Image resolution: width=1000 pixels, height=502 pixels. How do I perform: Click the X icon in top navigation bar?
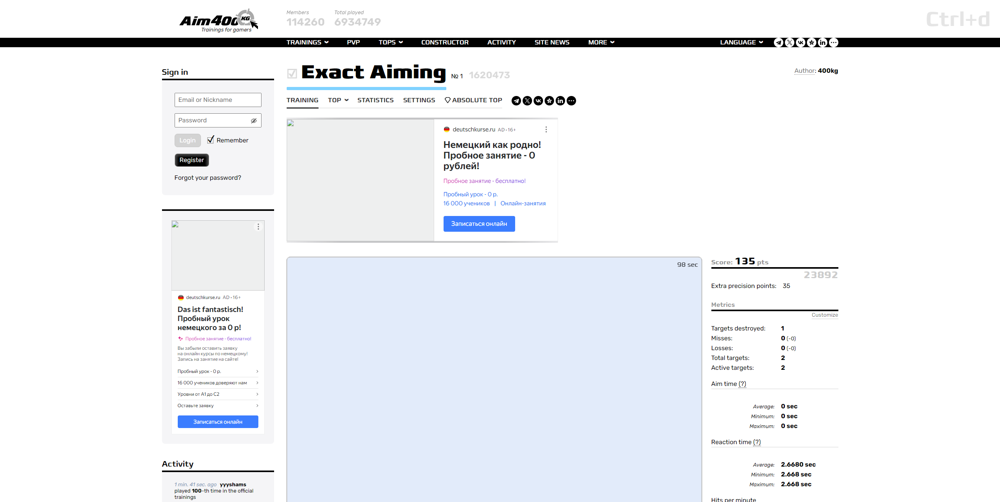[x=789, y=42]
